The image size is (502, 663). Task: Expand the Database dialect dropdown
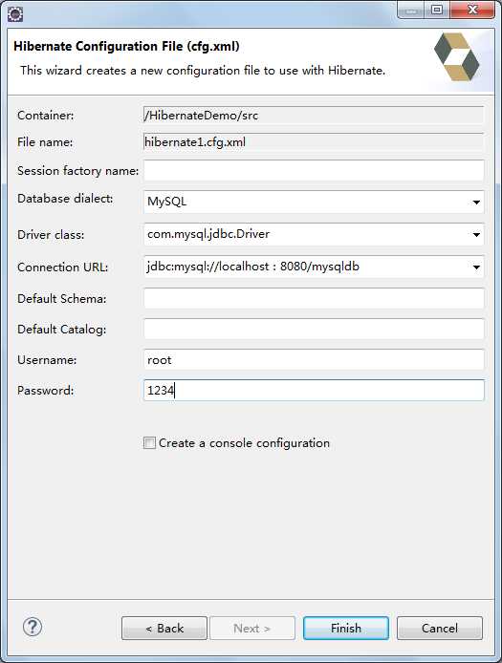coord(476,203)
